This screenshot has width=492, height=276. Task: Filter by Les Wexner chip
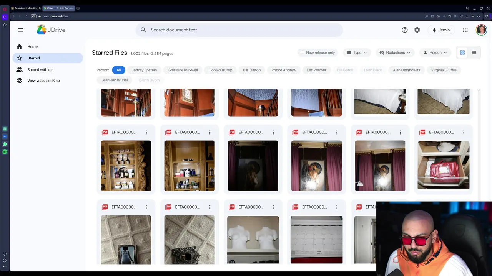316,70
